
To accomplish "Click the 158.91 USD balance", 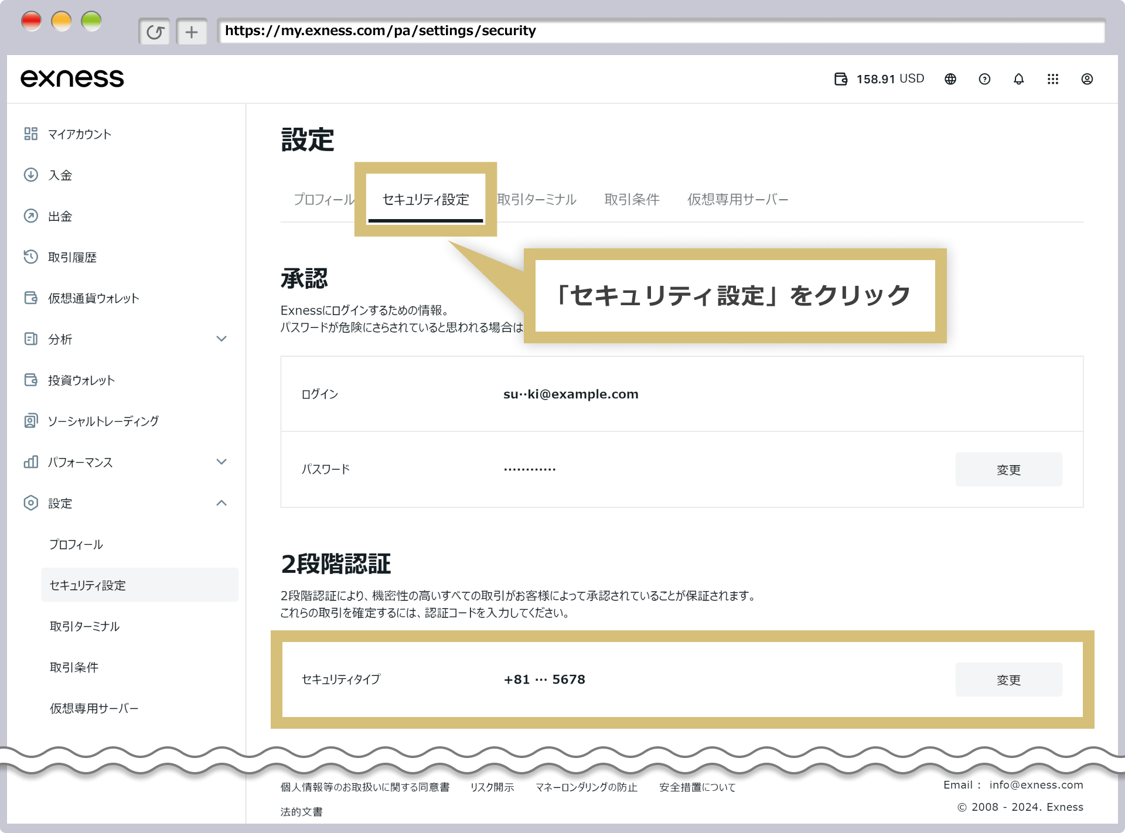I will click(x=890, y=79).
